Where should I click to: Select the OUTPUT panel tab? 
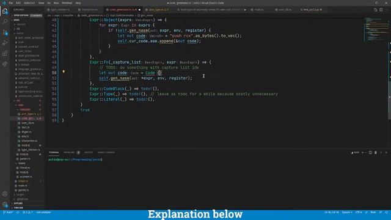[89, 152]
